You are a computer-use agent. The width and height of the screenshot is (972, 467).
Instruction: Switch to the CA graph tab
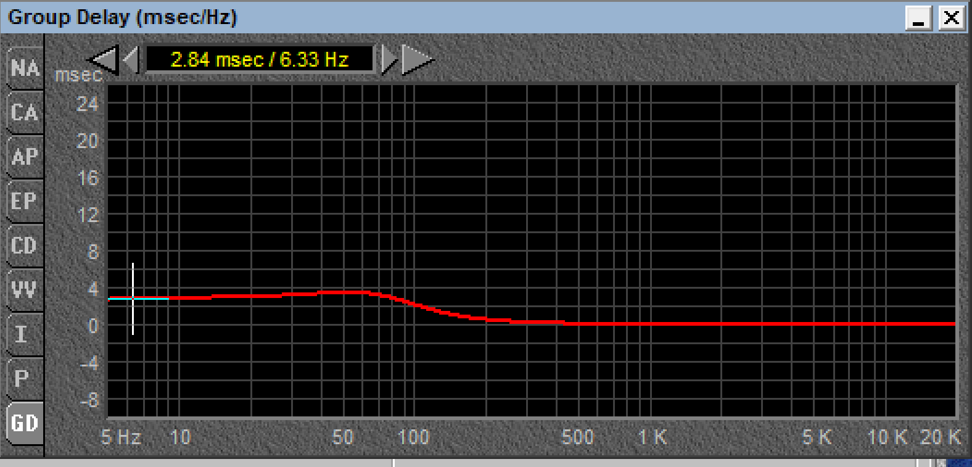pyautogui.click(x=25, y=112)
